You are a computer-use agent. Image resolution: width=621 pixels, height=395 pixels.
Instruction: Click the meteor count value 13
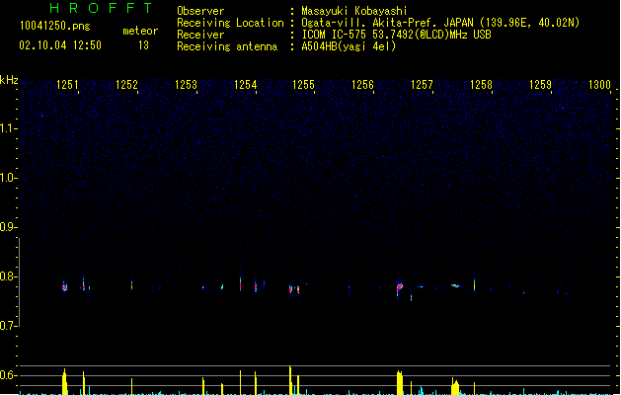point(143,45)
